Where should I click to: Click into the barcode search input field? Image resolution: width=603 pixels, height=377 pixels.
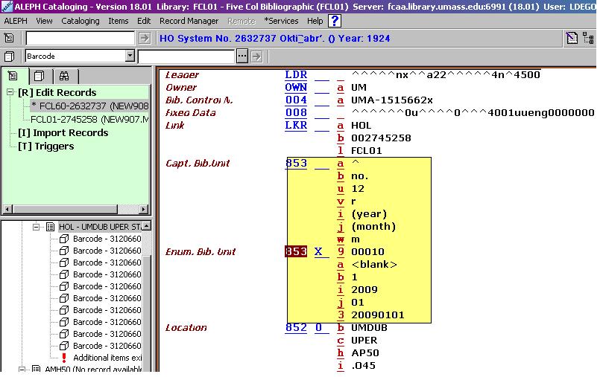(186, 56)
